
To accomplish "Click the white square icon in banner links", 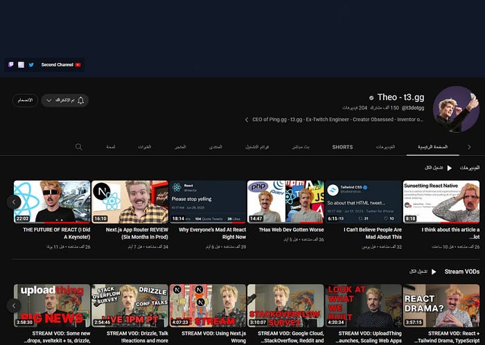I will 21,64.
